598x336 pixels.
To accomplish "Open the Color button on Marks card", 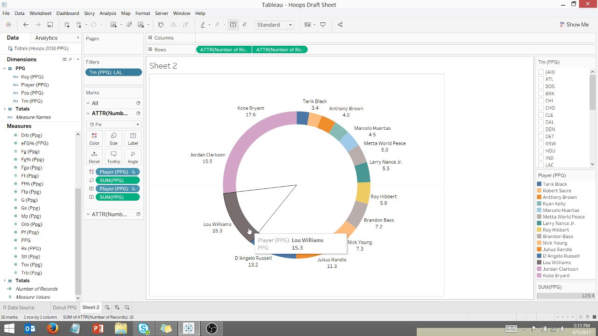I will (94, 139).
